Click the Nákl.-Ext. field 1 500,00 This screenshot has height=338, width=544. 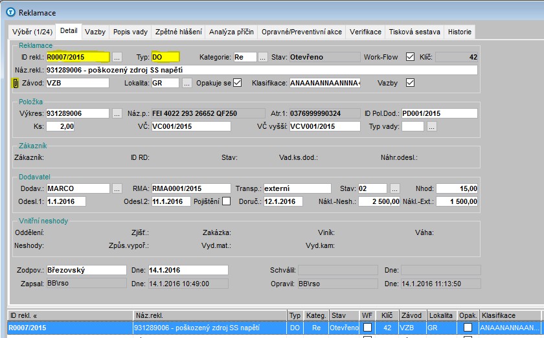[x=457, y=201]
